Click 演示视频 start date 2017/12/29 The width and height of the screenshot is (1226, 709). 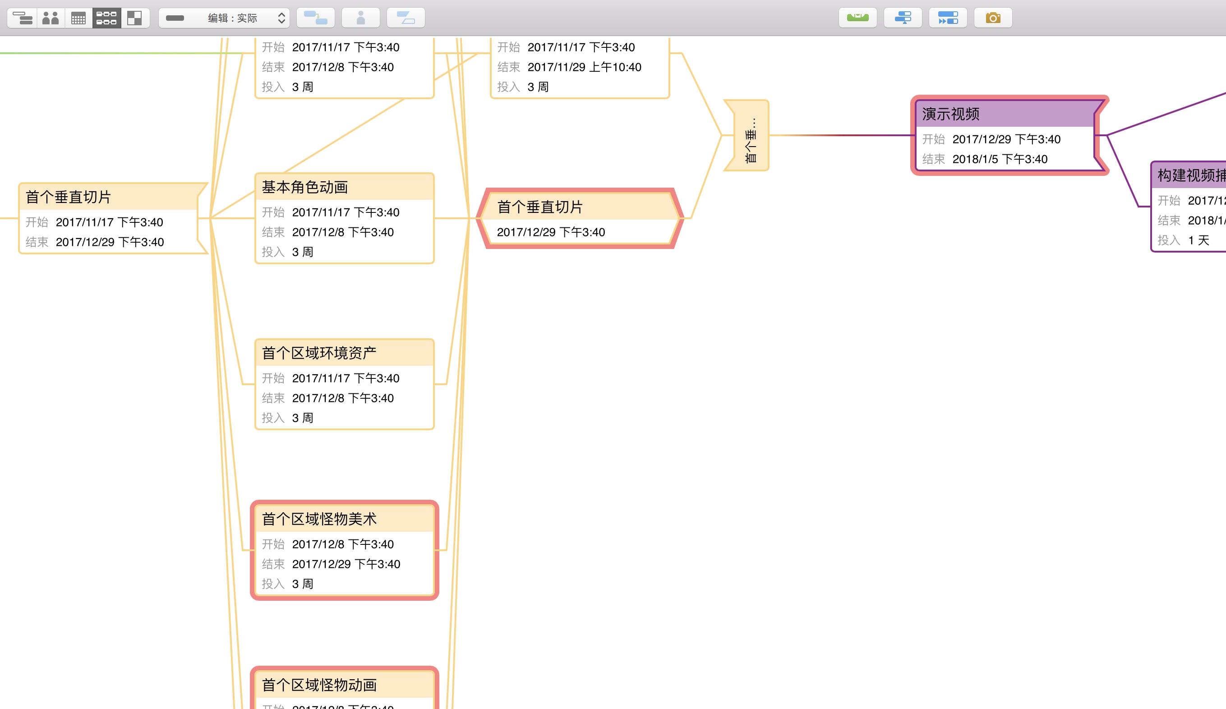tap(1007, 139)
